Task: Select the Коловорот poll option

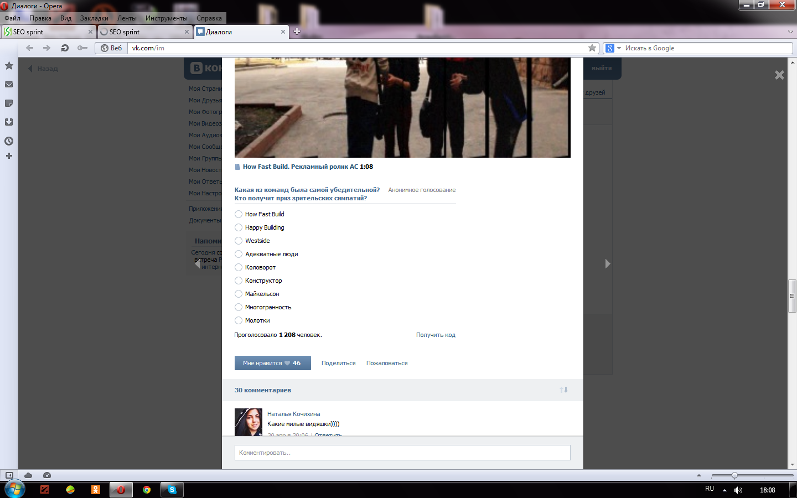Action: (239, 267)
